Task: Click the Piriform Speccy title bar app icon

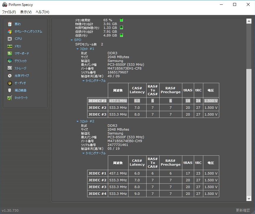Action: click(x=5, y=4)
